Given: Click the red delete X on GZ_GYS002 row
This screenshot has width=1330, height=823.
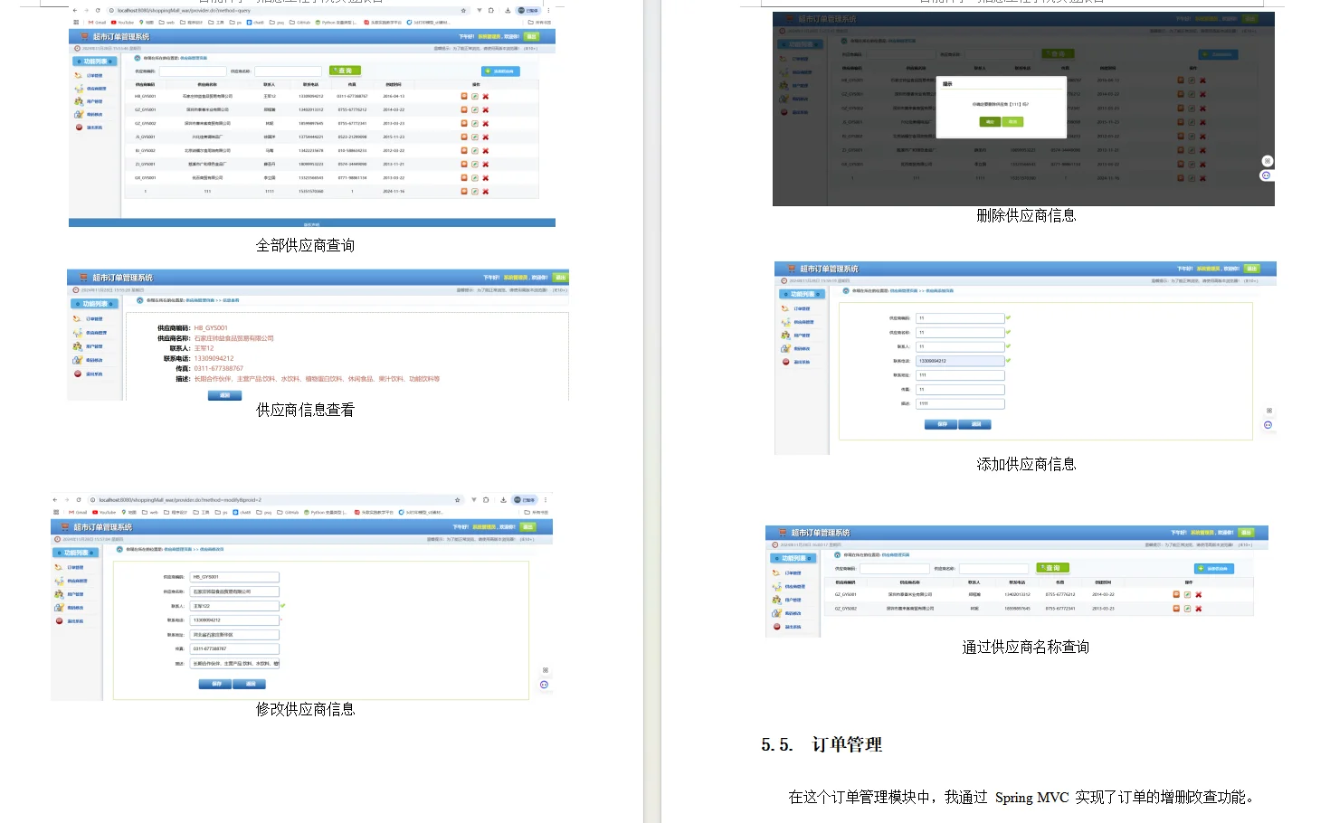Looking at the screenshot, I should click(x=486, y=122).
